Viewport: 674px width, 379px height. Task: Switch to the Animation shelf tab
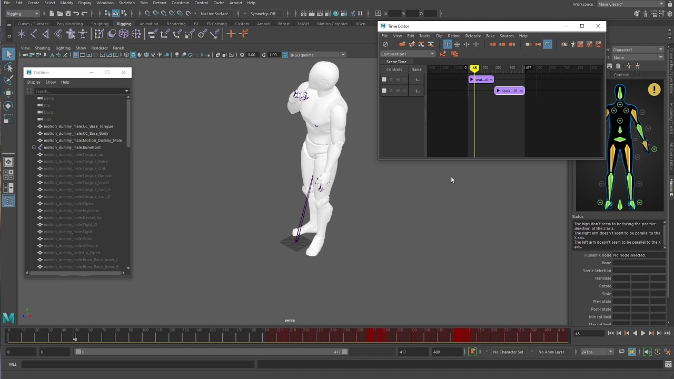[x=148, y=24]
